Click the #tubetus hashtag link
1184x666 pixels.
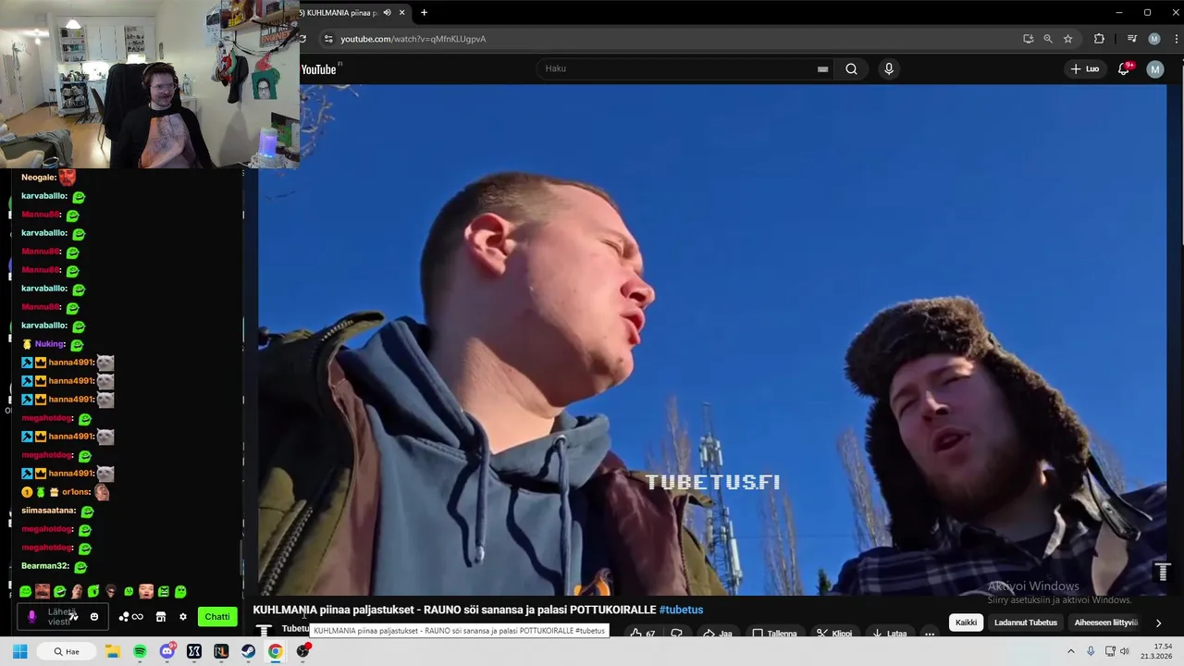pos(681,610)
